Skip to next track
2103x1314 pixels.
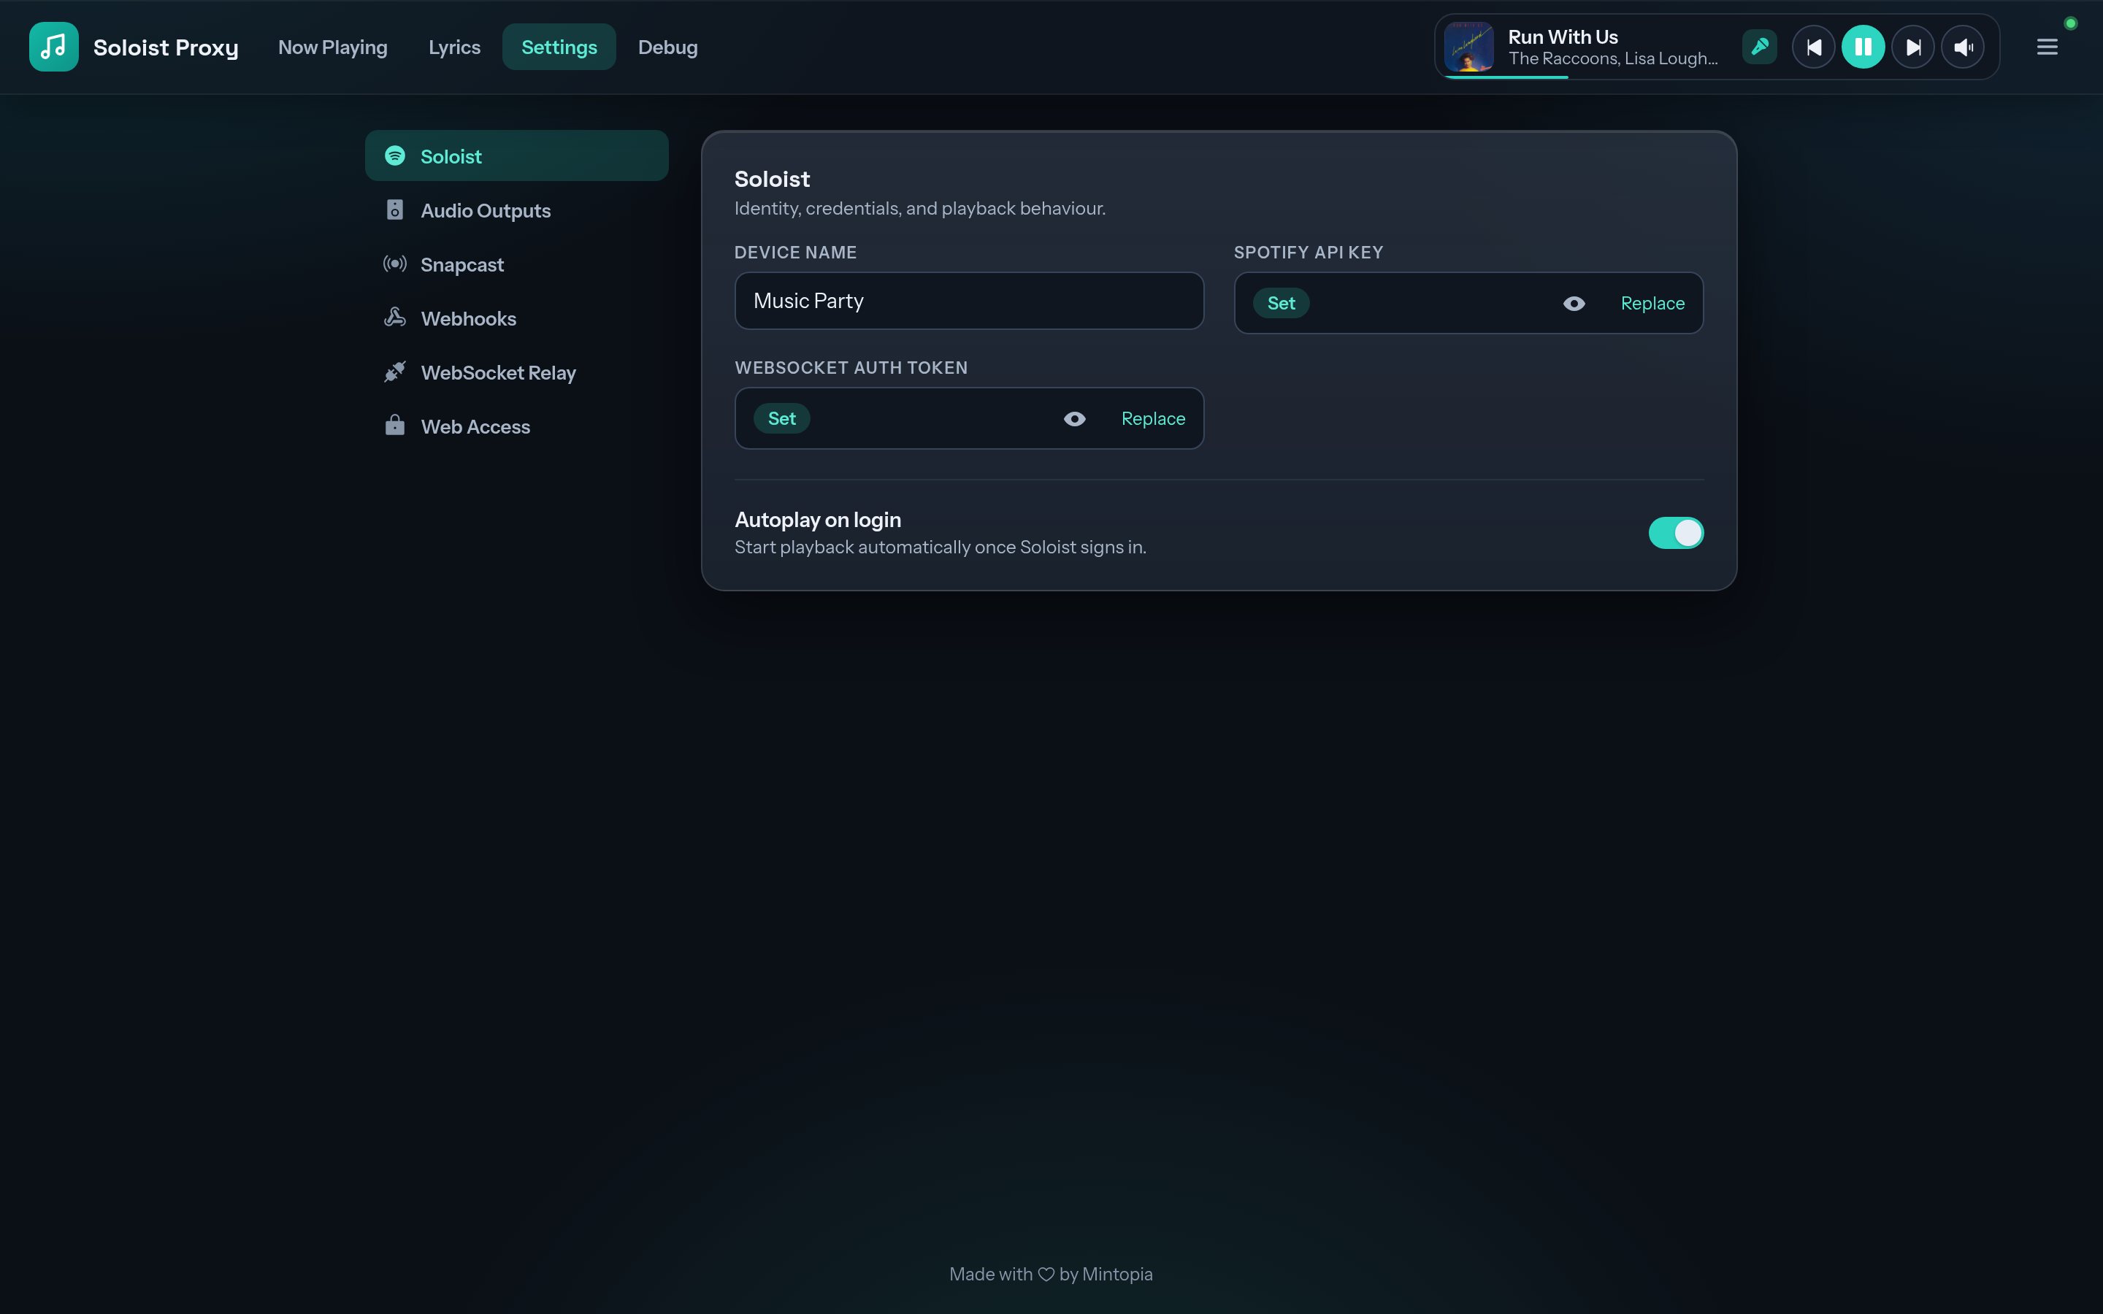(x=1912, y=47)
